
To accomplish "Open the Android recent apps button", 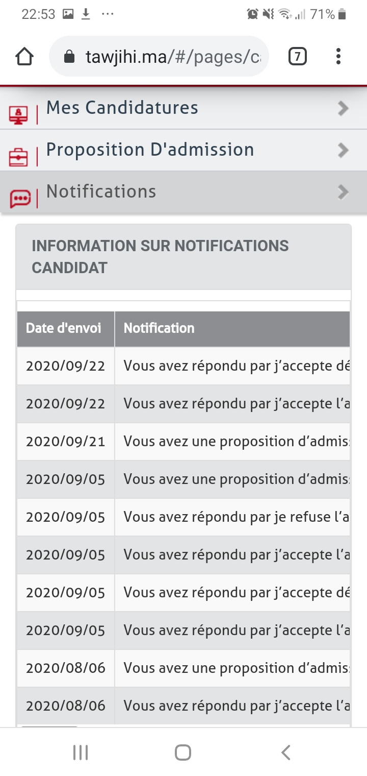I will pyautogui.click(x=81, y=752).
